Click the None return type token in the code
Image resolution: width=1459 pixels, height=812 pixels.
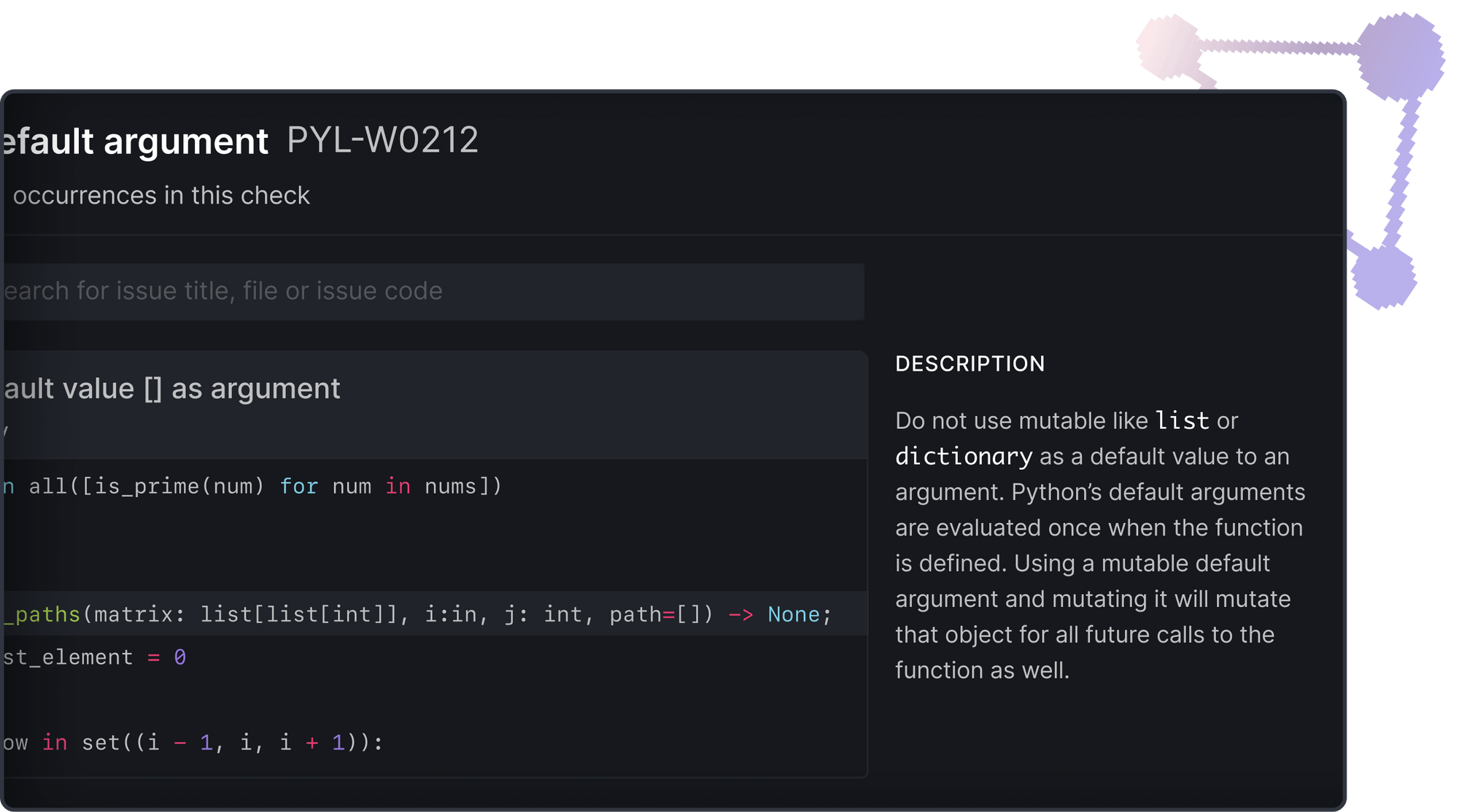tap(793, 614)
